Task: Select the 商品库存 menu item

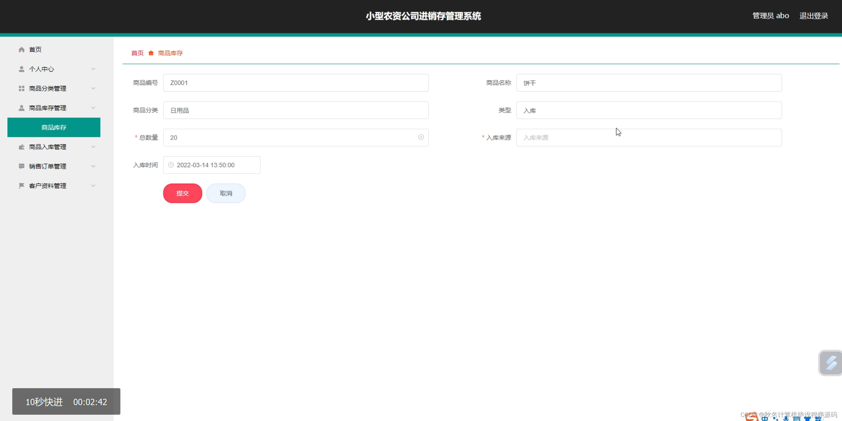Action: tap(53, 127)
